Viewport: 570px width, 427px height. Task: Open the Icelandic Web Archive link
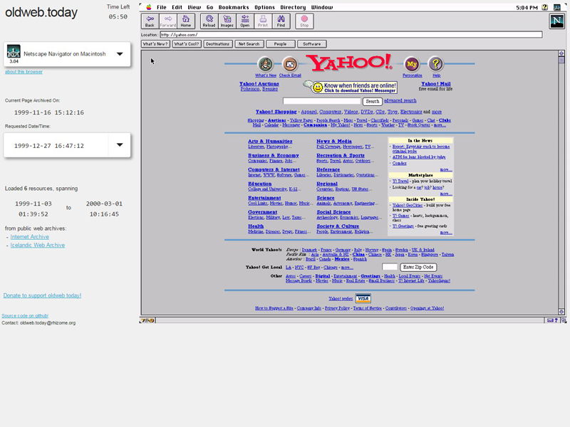[38, 245]
